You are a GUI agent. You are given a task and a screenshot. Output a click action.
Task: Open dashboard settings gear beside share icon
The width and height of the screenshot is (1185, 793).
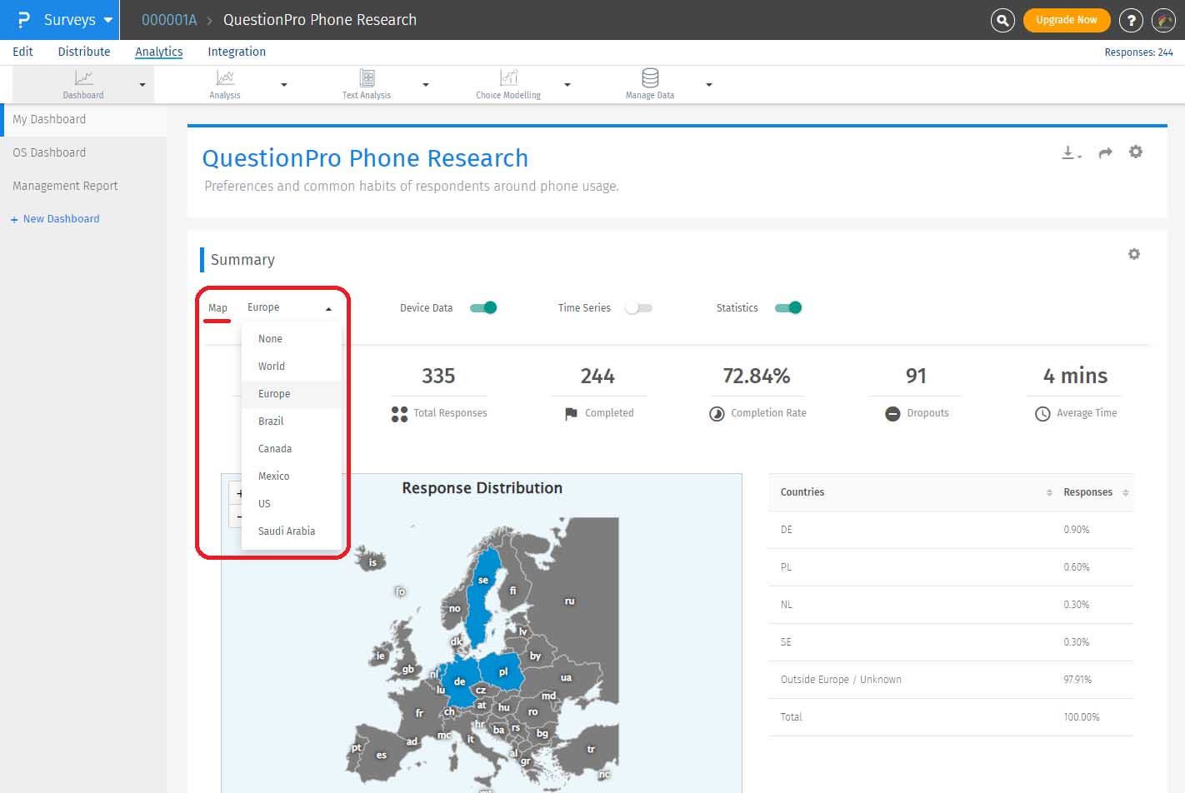point(1135,152)
